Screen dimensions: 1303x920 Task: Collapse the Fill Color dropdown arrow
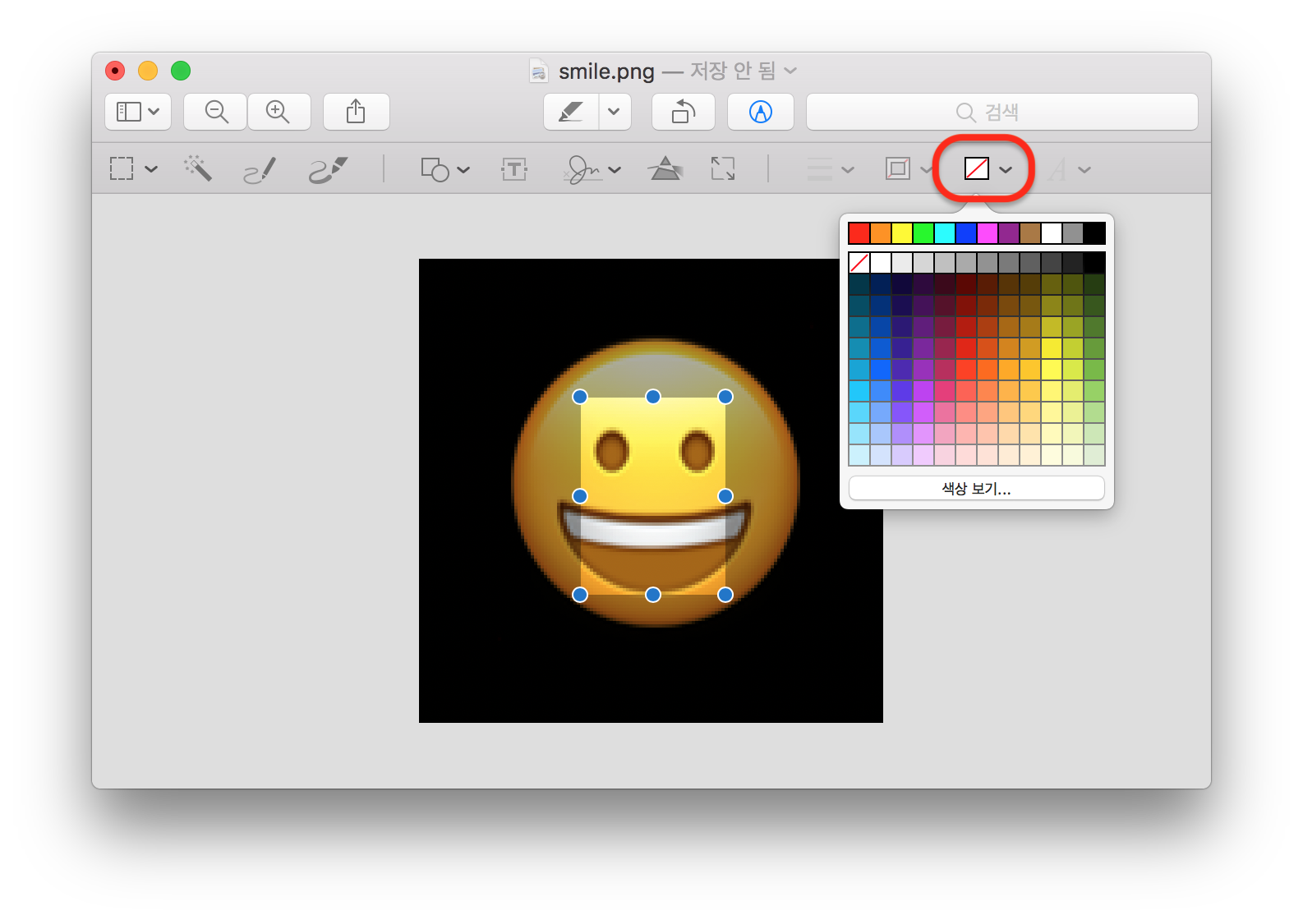click(1006, 170)
